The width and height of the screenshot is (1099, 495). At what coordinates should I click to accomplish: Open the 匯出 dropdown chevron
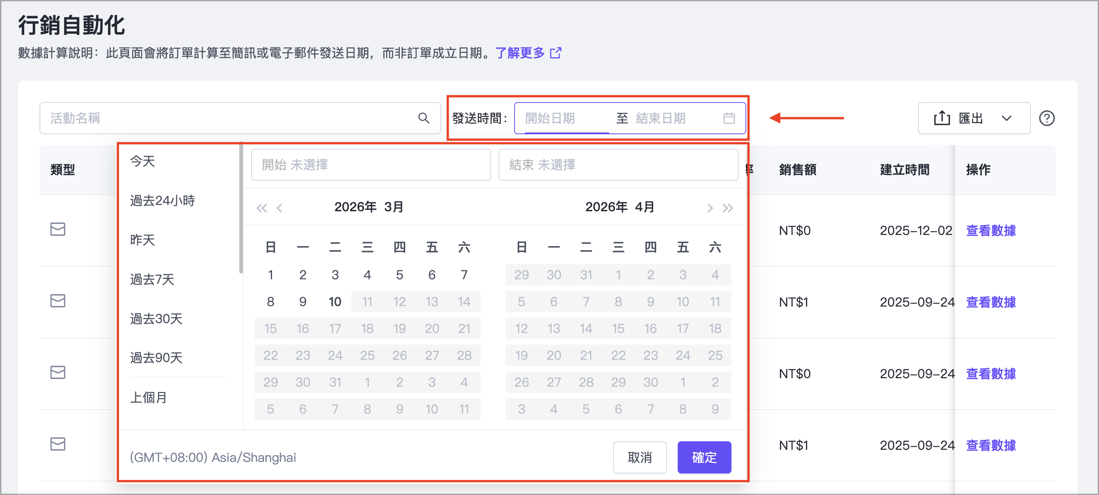pyautogui.click(x=1006, y=118)
